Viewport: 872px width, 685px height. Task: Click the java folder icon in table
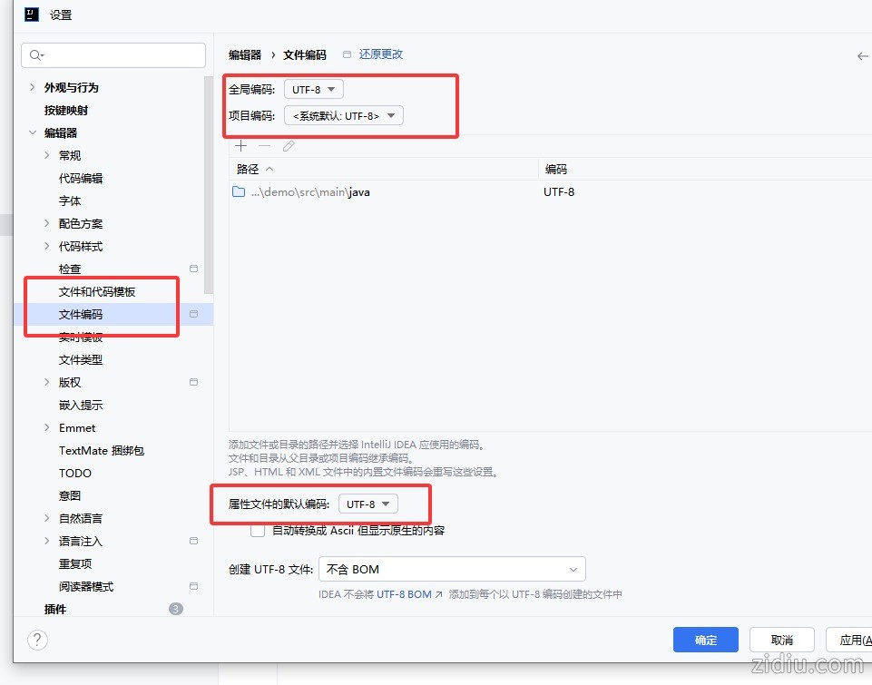[x=239, y=192]
